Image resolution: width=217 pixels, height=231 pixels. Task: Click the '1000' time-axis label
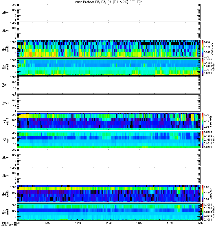click(x=17, y=223)
